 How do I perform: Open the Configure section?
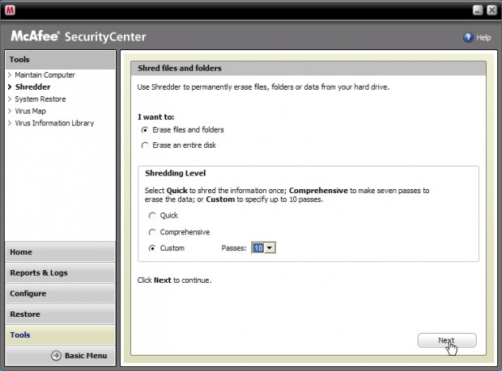[60, 293]
